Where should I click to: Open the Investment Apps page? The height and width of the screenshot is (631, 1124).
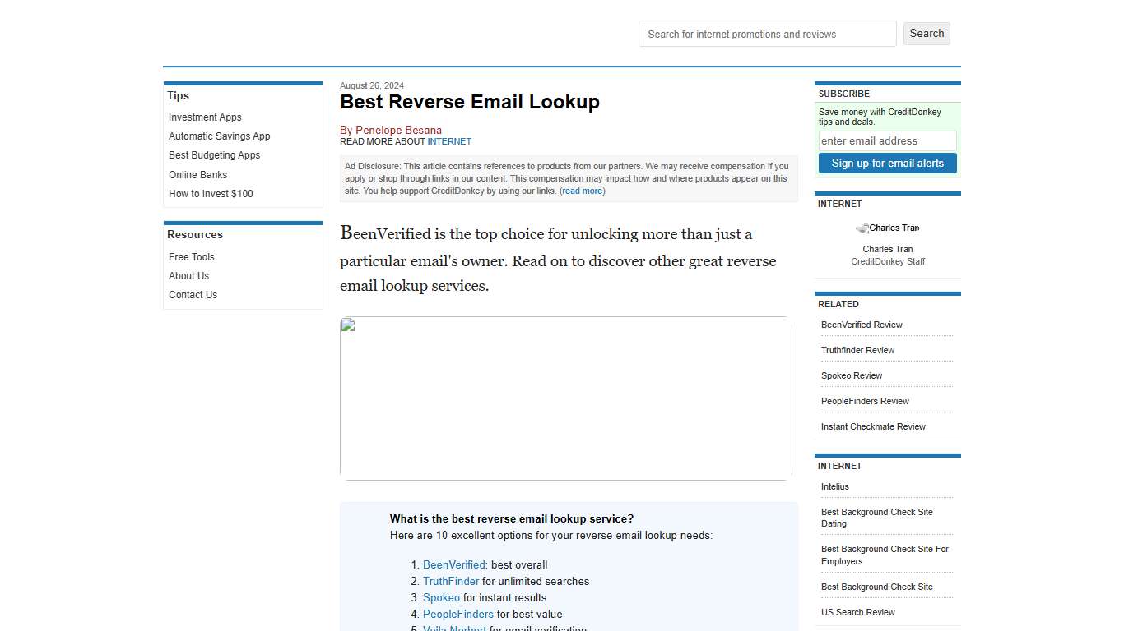204,117
